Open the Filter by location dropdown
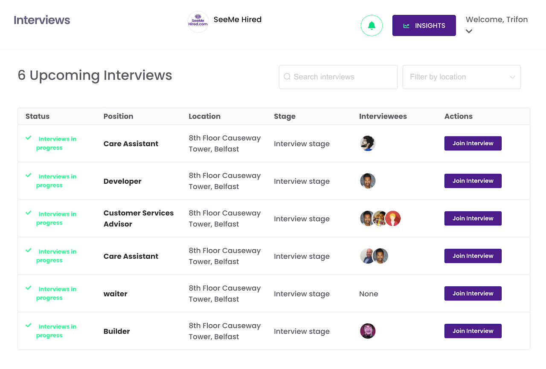 click(x=462, y=77)
